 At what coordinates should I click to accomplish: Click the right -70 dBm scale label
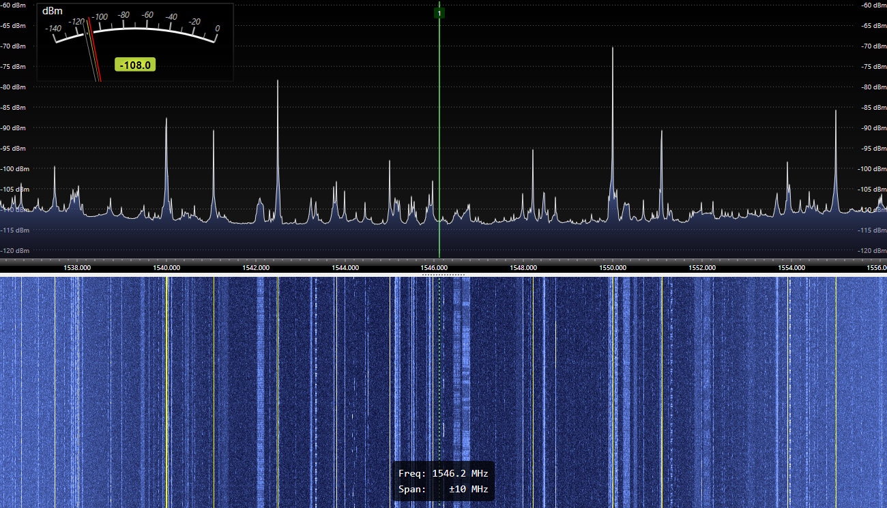tap(873, 46)
